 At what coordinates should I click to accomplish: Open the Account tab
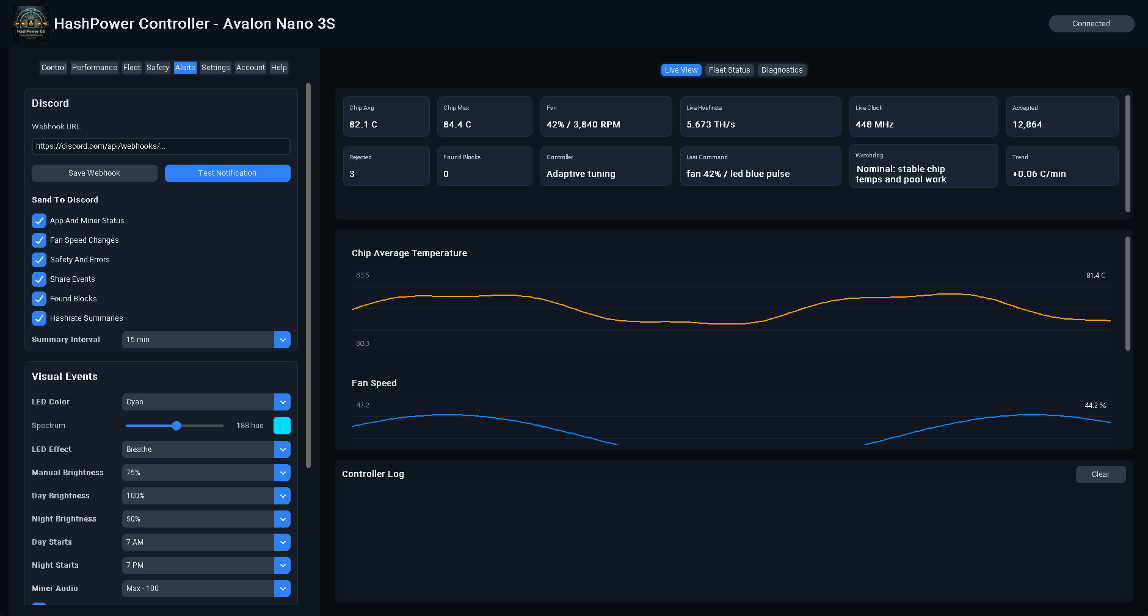point(250,68)
